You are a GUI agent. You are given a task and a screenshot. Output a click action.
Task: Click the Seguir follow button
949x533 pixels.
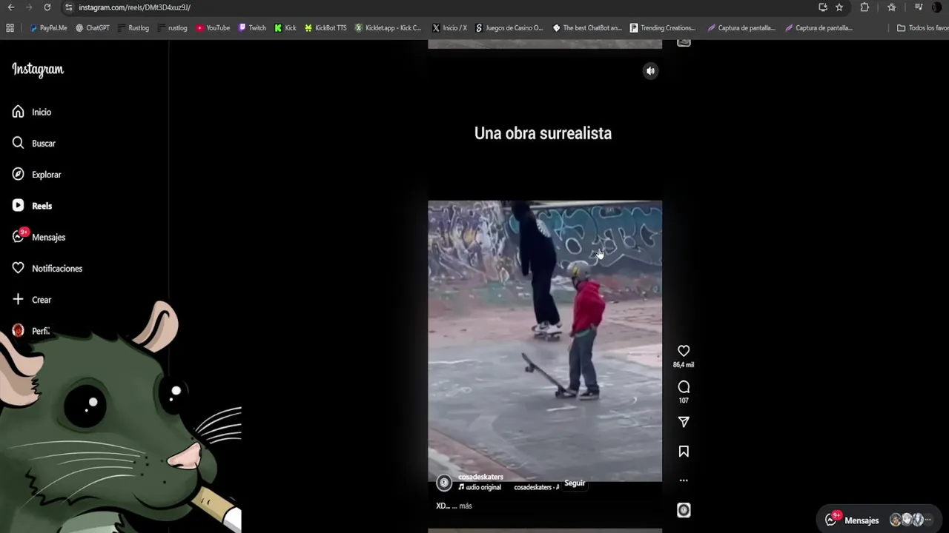575,483
